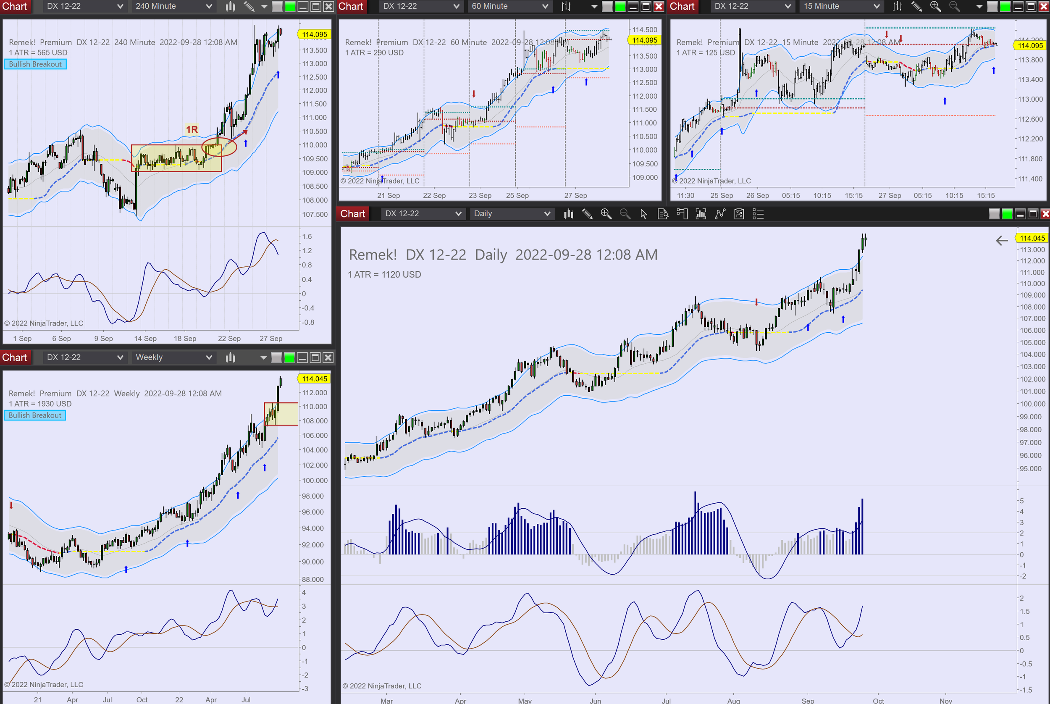
Task: Toggle green link button on Weekly chart
Action: (x=289, y=357)
